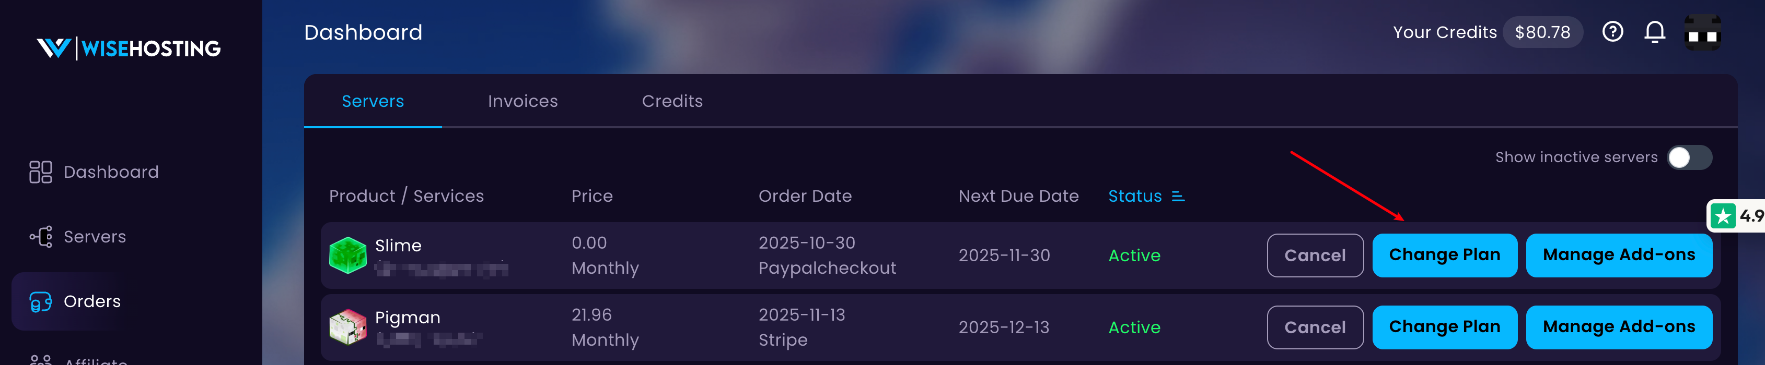Click the Trustpilot star rating badge
The width and height of the screenshot is (1765, 365).
point(1736,216)
